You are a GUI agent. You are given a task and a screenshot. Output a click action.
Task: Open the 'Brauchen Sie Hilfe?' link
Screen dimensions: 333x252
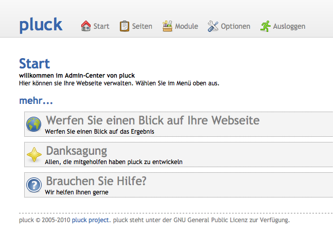pos(96,181)
